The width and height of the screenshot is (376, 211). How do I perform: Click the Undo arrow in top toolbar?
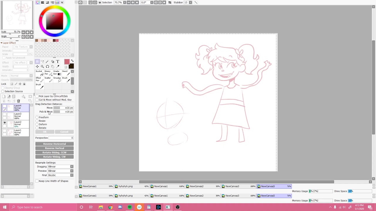pyautogui.click(x=80, y=2)
